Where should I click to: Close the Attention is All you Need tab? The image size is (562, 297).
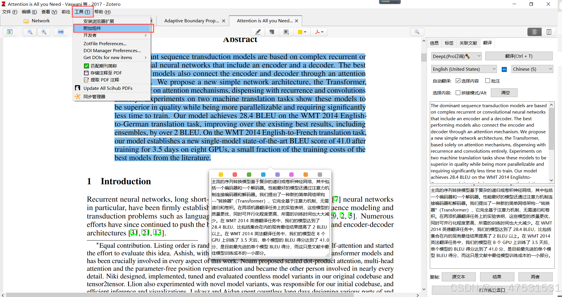297,21
